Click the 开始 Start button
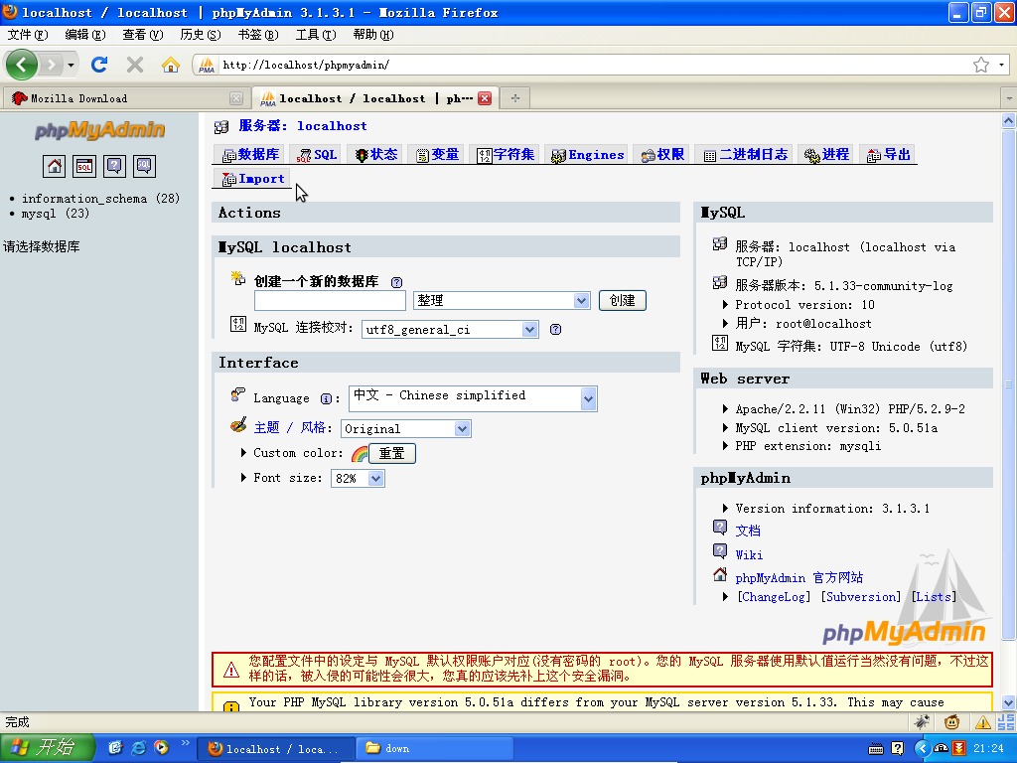Screen dimensions: 1017x763 pyautogui.click(x=47, y=747)
